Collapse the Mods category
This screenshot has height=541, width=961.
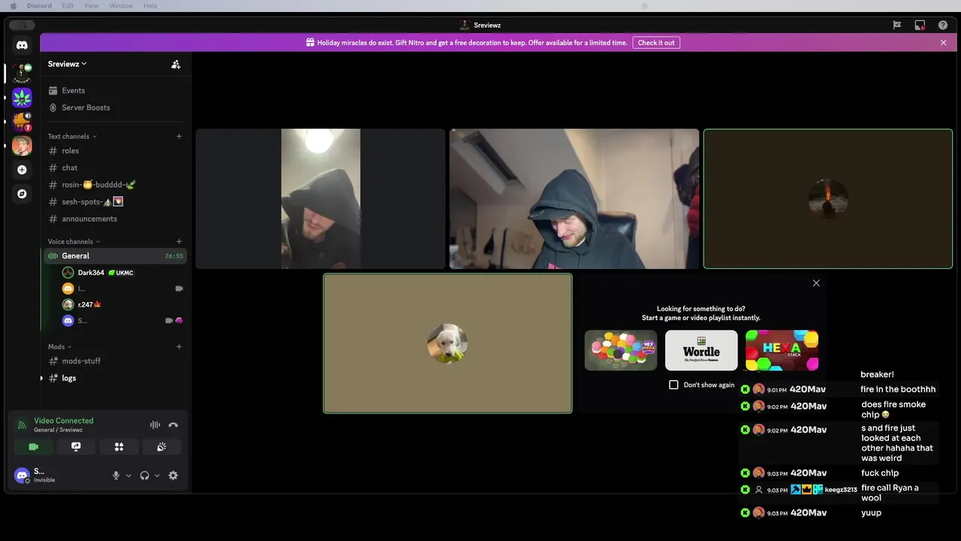pyautogui.click(x=60, y=346)
